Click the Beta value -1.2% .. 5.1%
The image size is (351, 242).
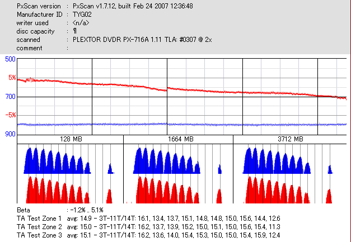click(x=86, y=210)
